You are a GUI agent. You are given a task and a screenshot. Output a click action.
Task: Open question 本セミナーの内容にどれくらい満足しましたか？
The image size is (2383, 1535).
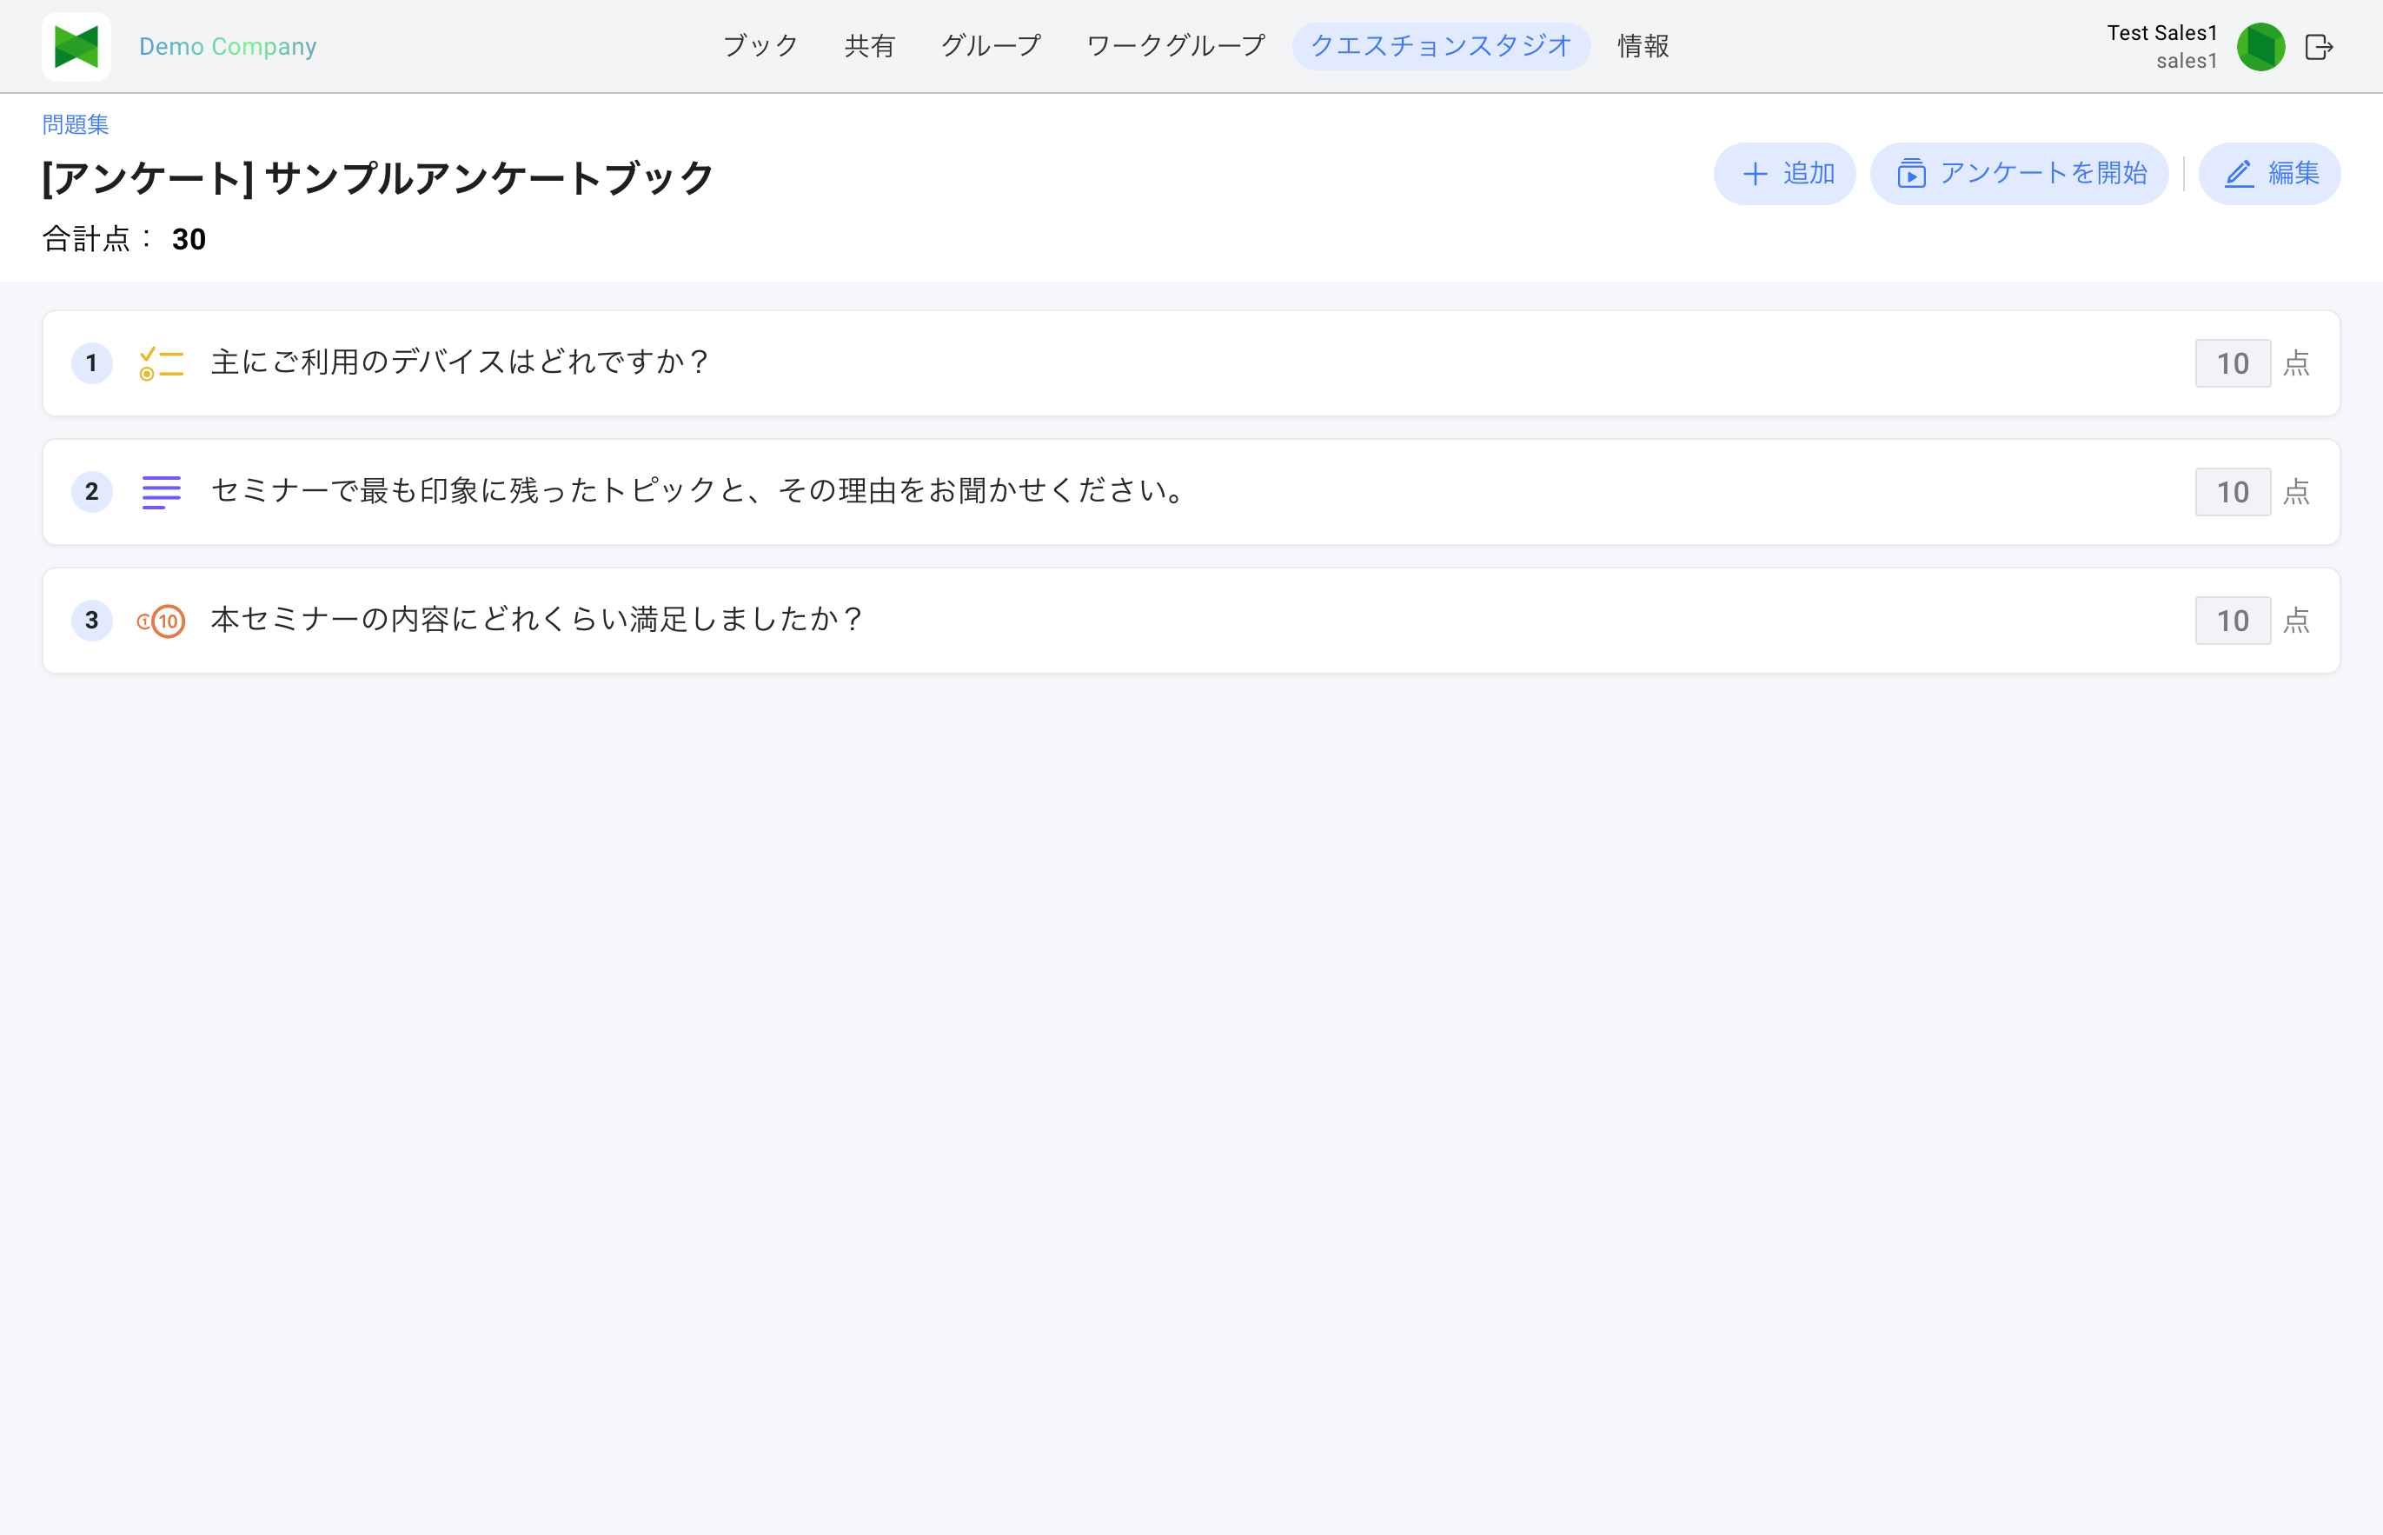tap(1191, 620)
